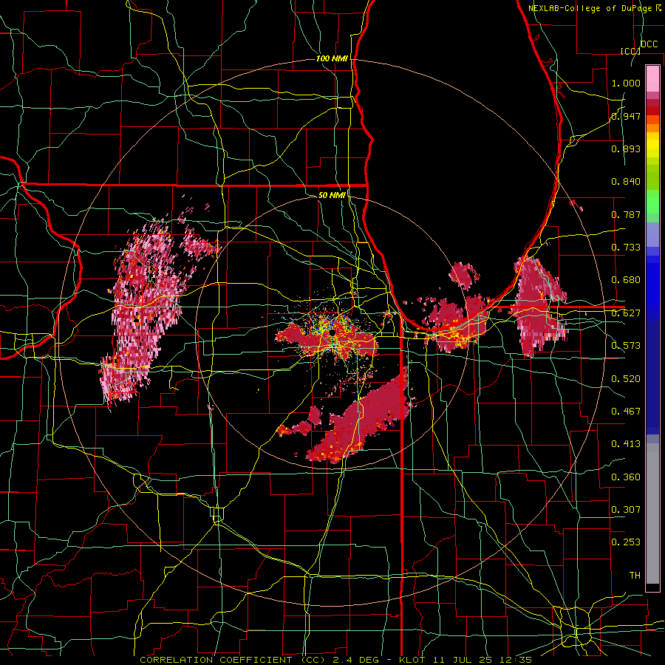Click the 50 NMI range ring label
Screen dimensions: 665x665
[x=332, y=195]
